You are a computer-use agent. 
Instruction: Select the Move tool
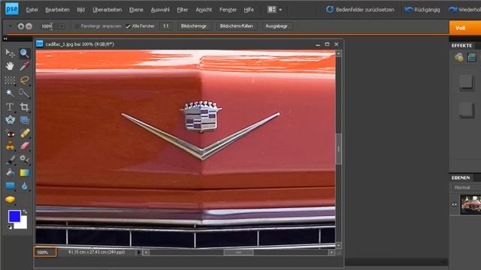pos(10,53)
